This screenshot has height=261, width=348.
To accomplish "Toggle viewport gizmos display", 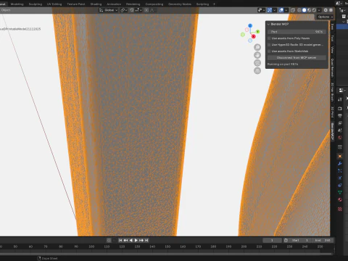I will pyautogui.click(x=270, y=10).
